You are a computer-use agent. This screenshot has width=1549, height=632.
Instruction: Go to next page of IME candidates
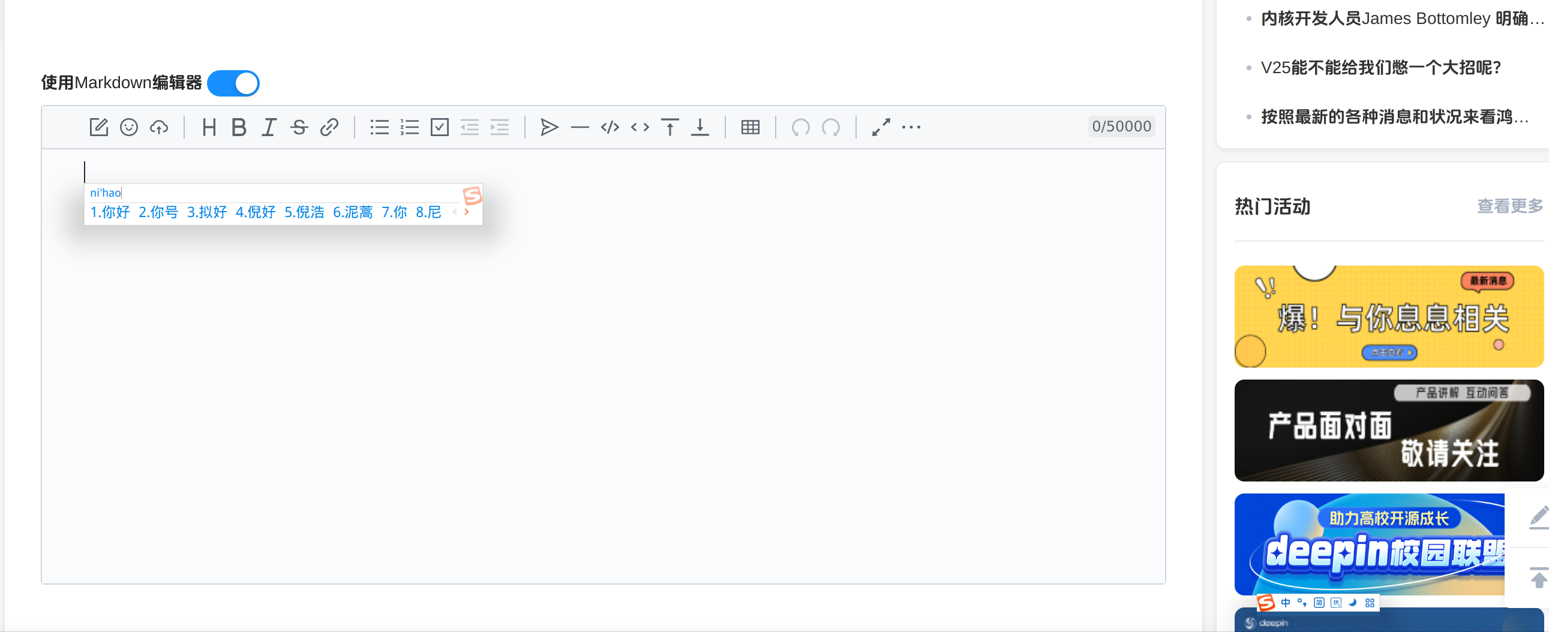point(467,212)
